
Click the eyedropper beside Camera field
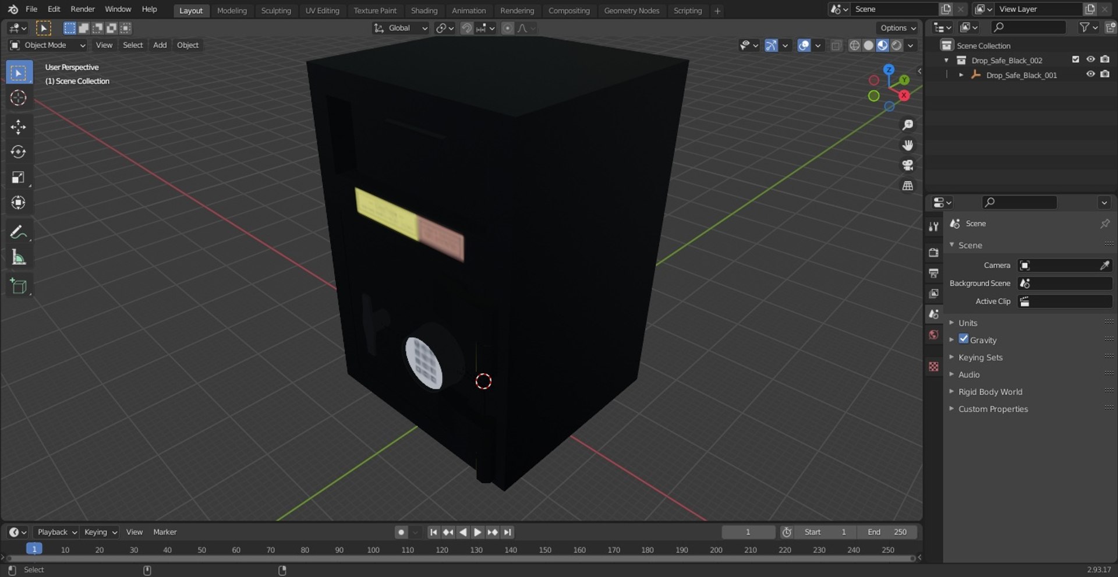tap(1105, 266)
